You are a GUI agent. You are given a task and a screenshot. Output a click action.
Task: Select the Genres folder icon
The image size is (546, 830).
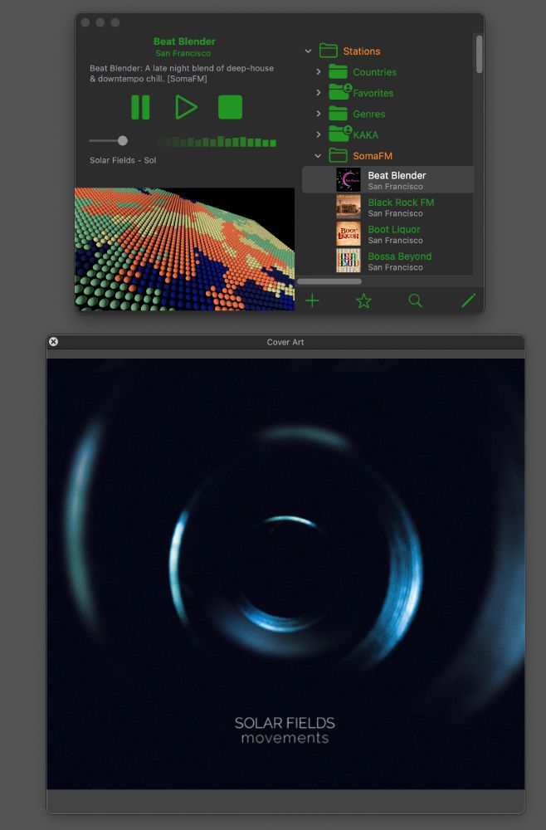pyautogui.click(x=338, y=113)
